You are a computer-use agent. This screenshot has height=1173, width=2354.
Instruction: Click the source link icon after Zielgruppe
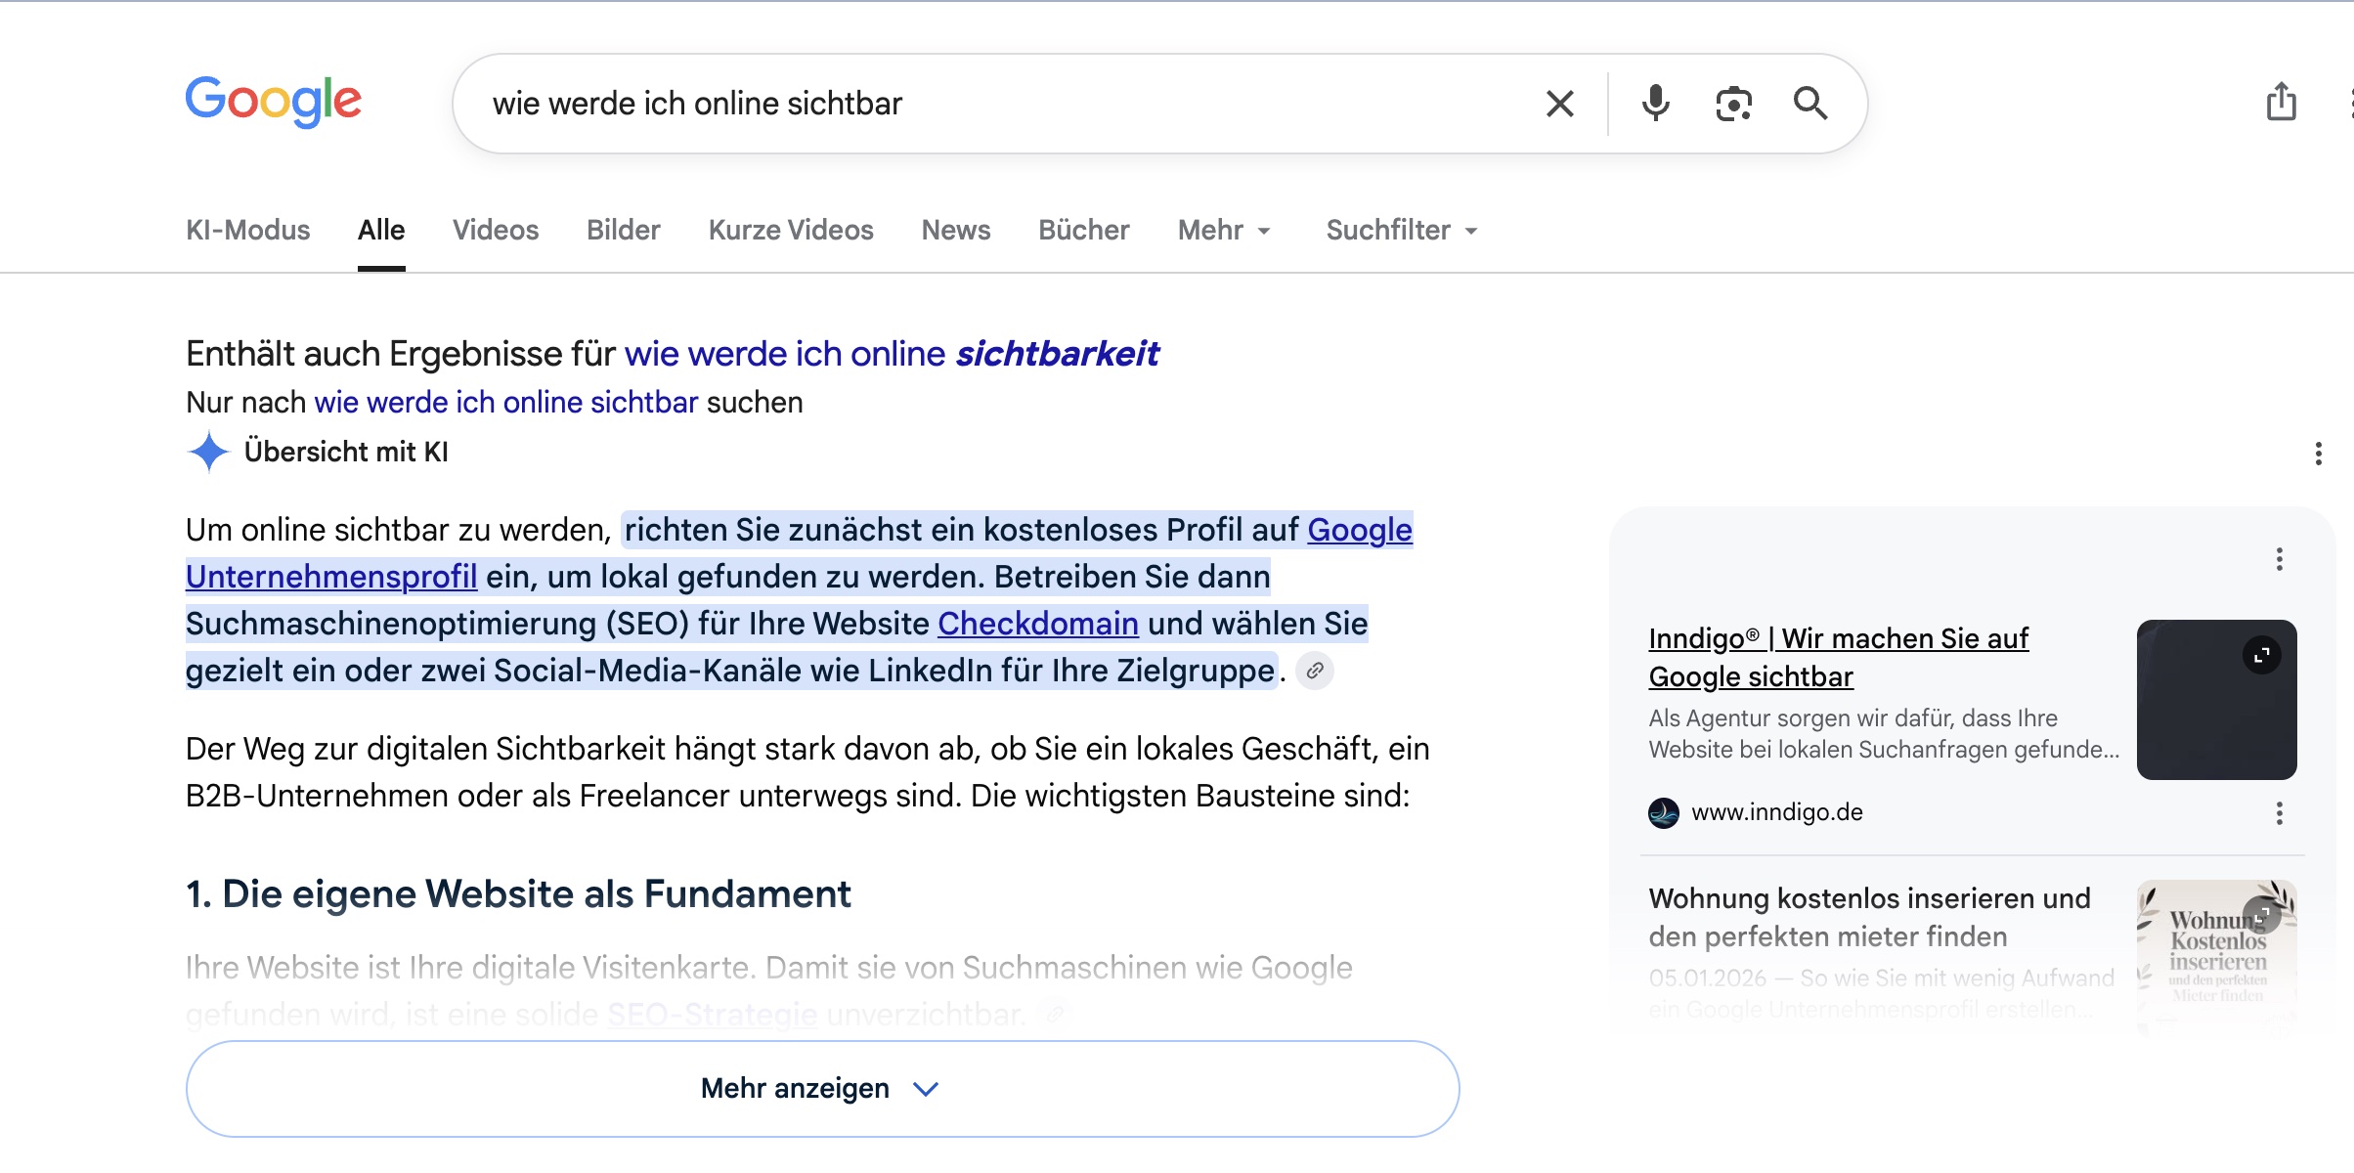[x=1315, y=671]
